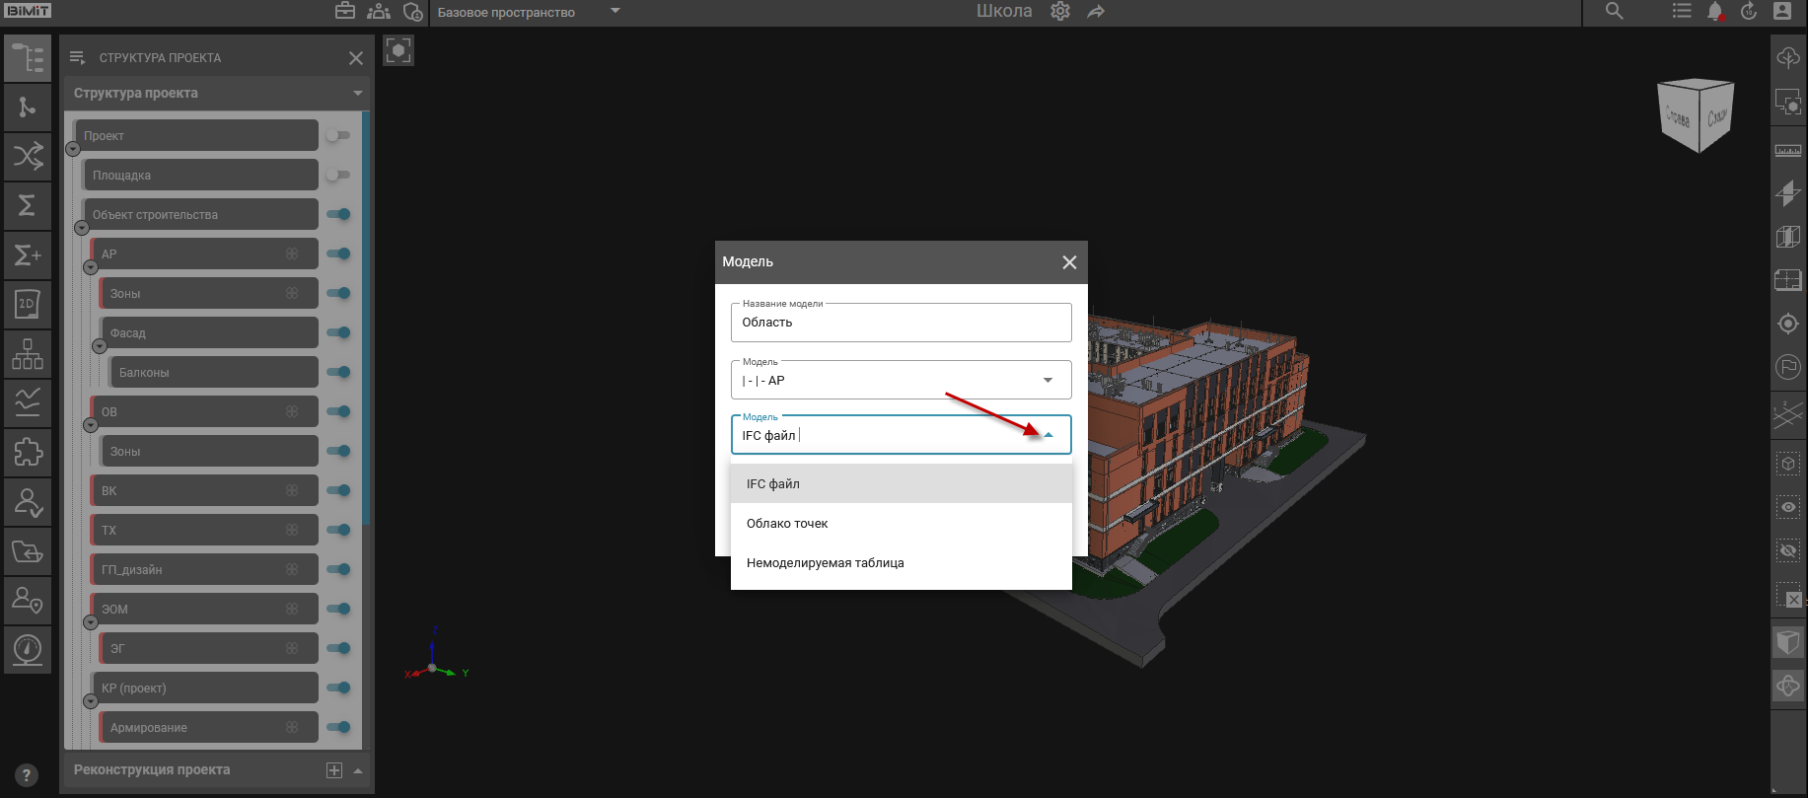1808x798 pixels.
Task: Expand the | - | - АР model dropdown
Action: (1048, 380)
